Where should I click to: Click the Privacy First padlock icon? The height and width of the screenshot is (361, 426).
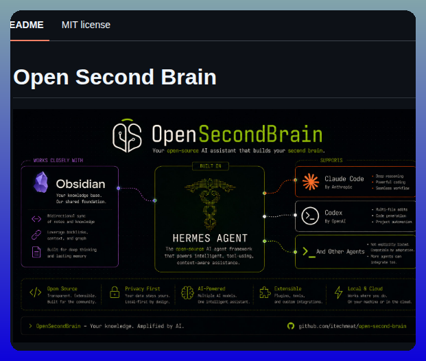click(x=115, y=292)
